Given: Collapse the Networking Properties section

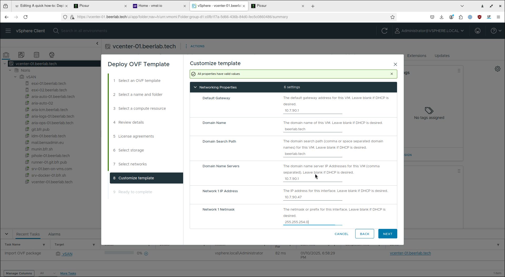Looking at the screenshot, I should coord(195,87).
